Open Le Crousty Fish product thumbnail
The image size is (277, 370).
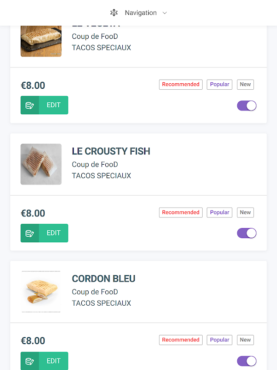pos(41,164)
